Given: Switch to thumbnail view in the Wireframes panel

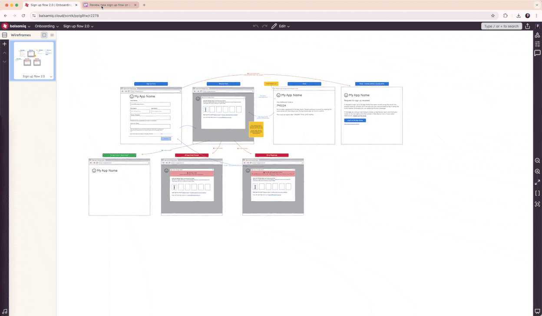Looking at the screenshot, I should (x=43, y=35).
